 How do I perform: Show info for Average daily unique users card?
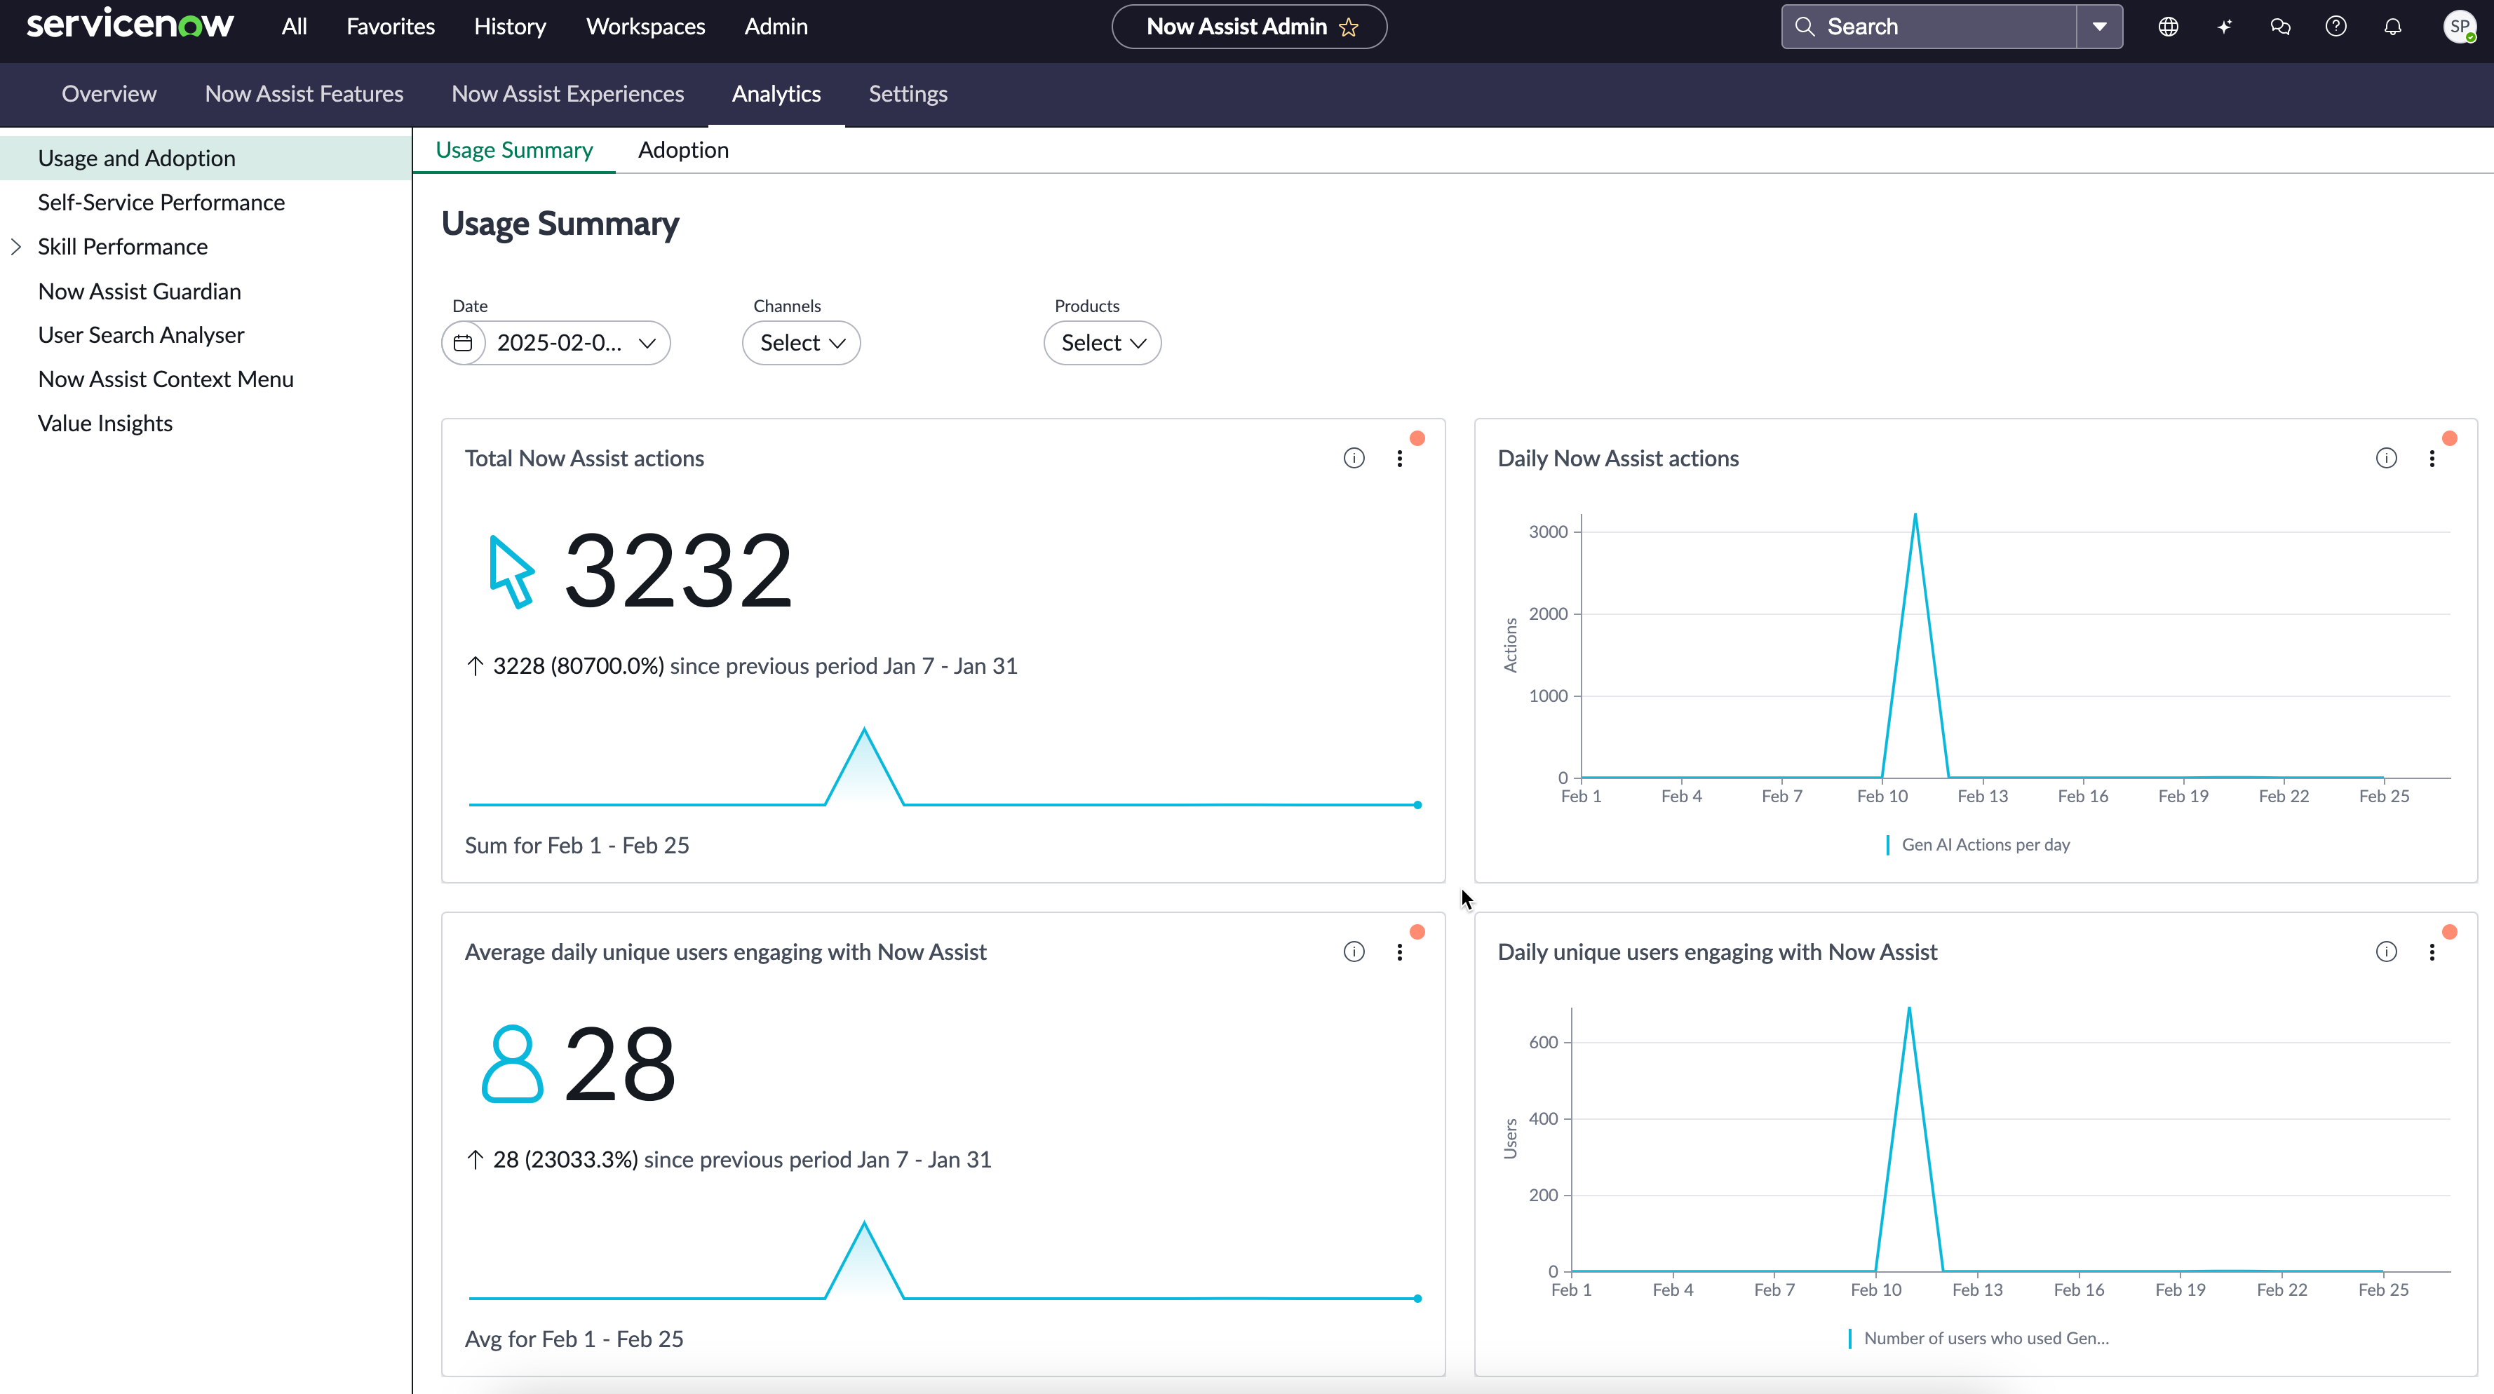click(x=1354, y=952)
